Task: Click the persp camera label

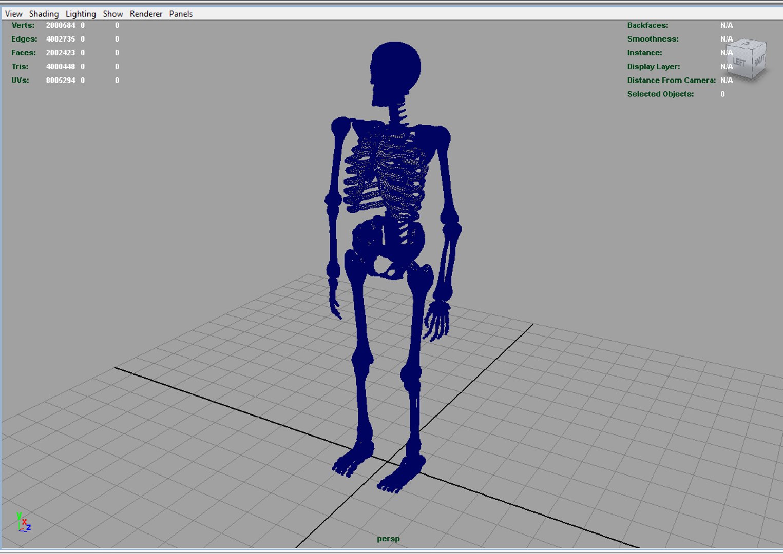Action: pyautogui.click(x=388, y=539)
